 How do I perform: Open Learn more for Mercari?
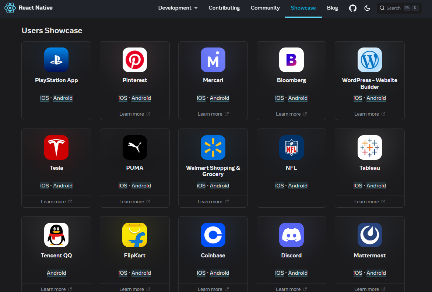[x=213, y=114]
